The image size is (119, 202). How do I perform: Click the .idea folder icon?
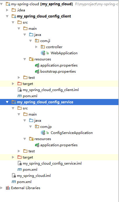coord(14,10)
